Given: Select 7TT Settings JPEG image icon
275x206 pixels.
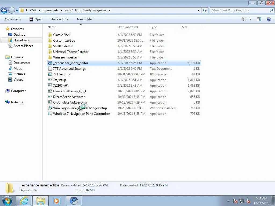Looking at the screenshot, I should [x=50, y=74].
